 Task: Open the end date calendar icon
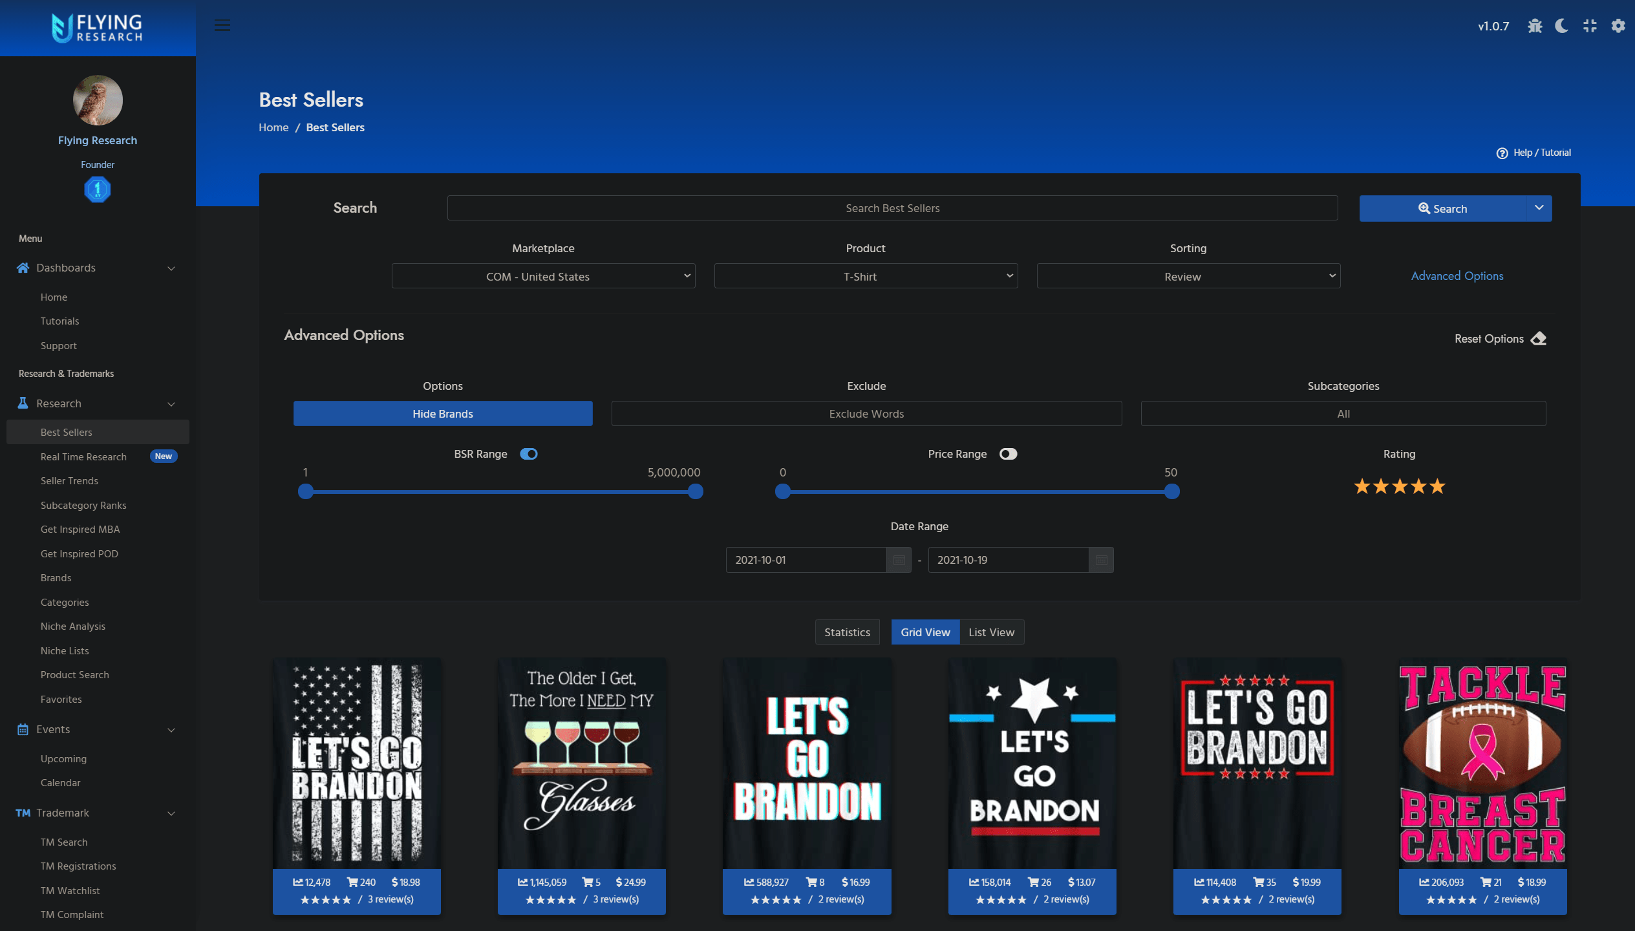pos(1101,560)
